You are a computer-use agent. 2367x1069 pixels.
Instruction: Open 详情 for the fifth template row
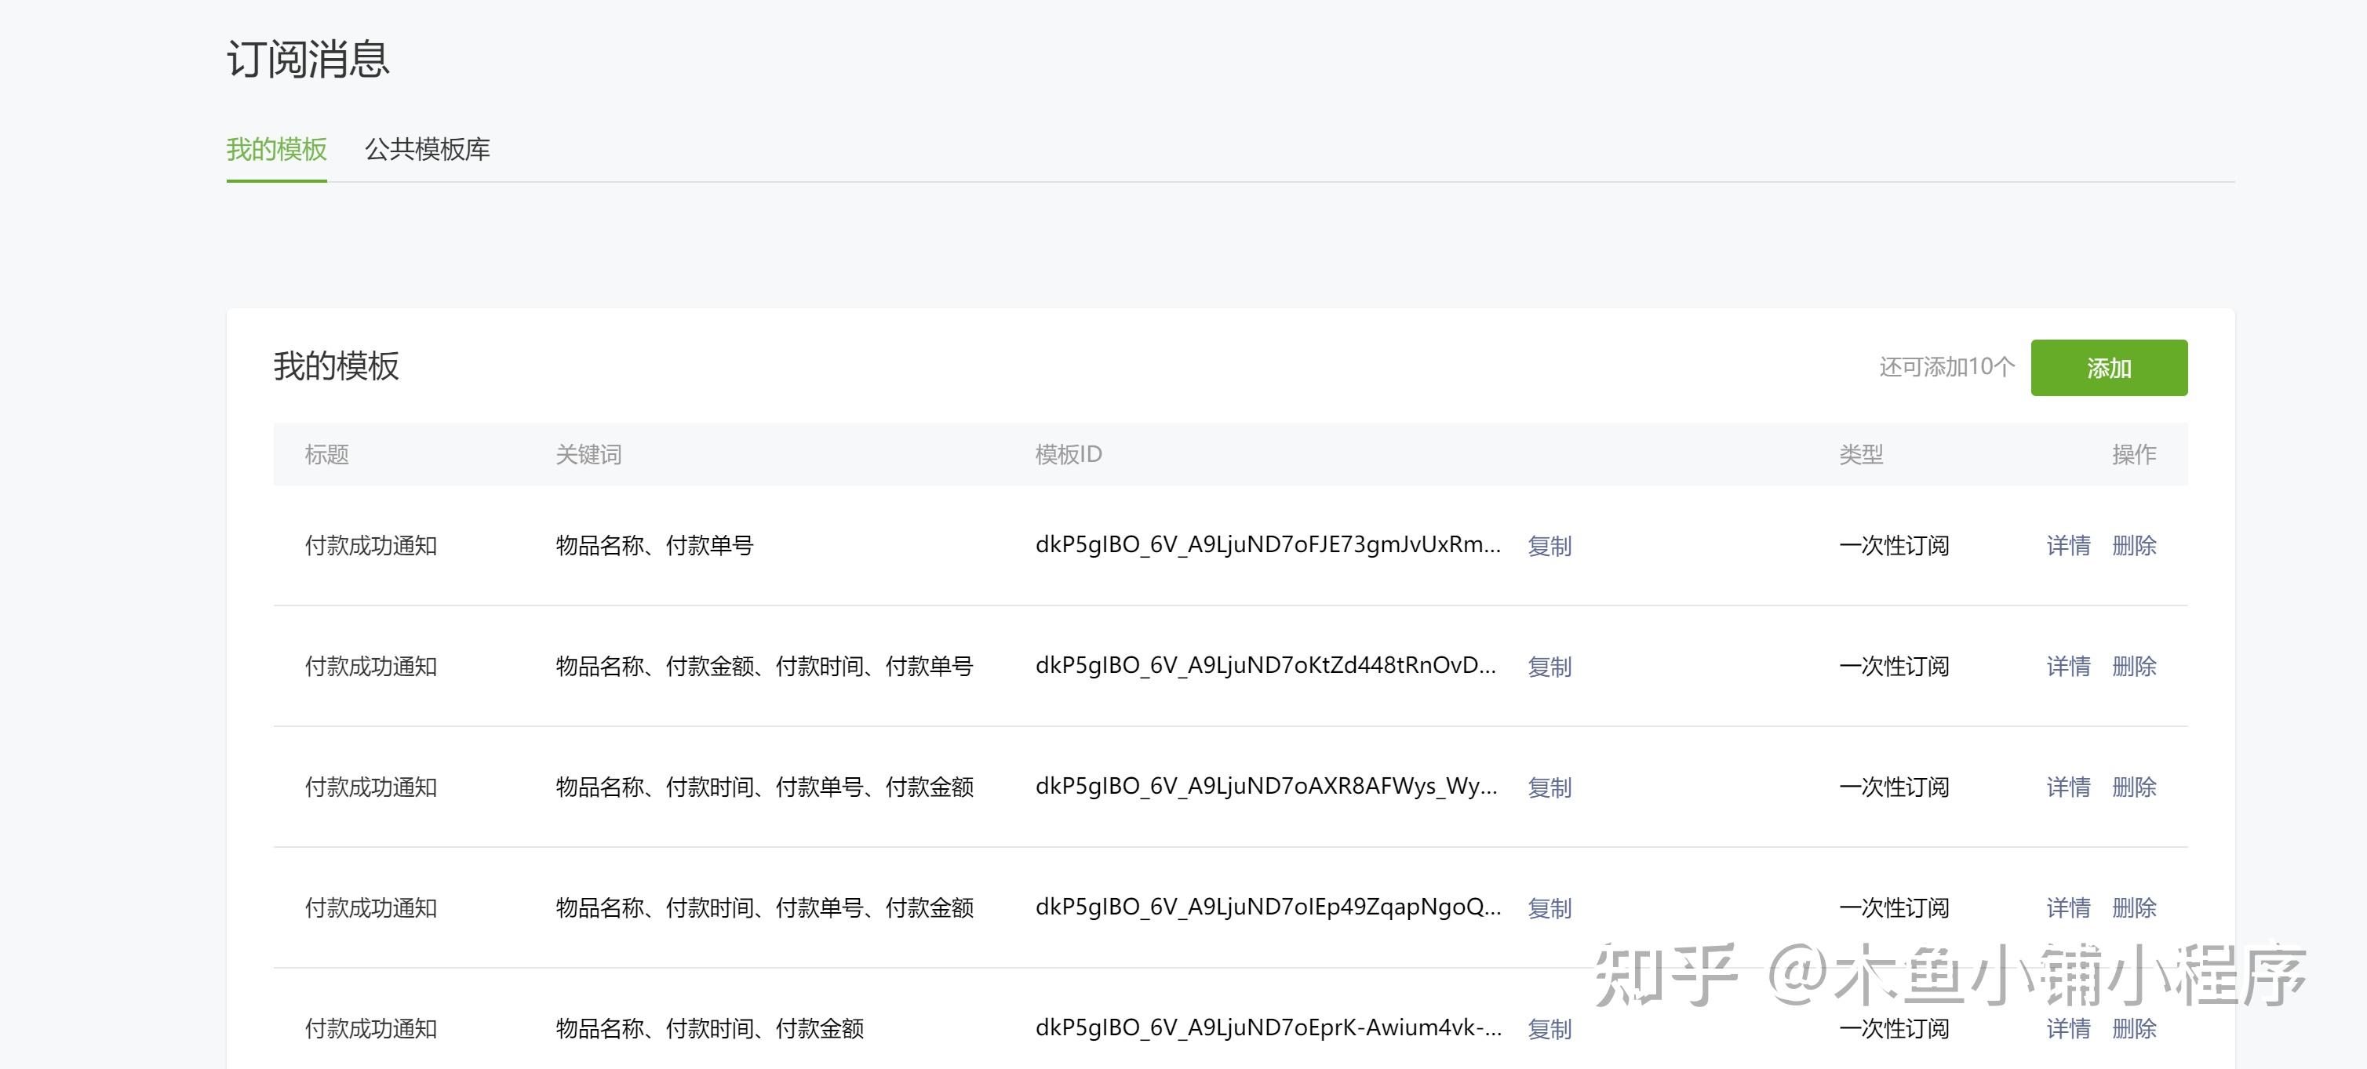[2067, 1028]
